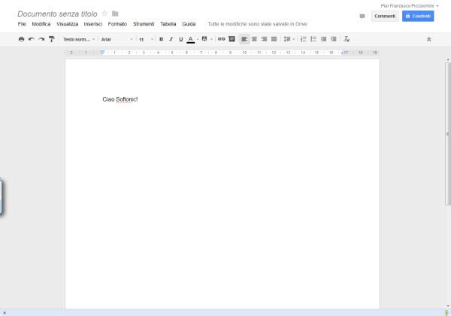Image resolution: width=451 pixels, height=316 pixels.
Task: Close the bottom bar with the X
Action: click(5, 313)
